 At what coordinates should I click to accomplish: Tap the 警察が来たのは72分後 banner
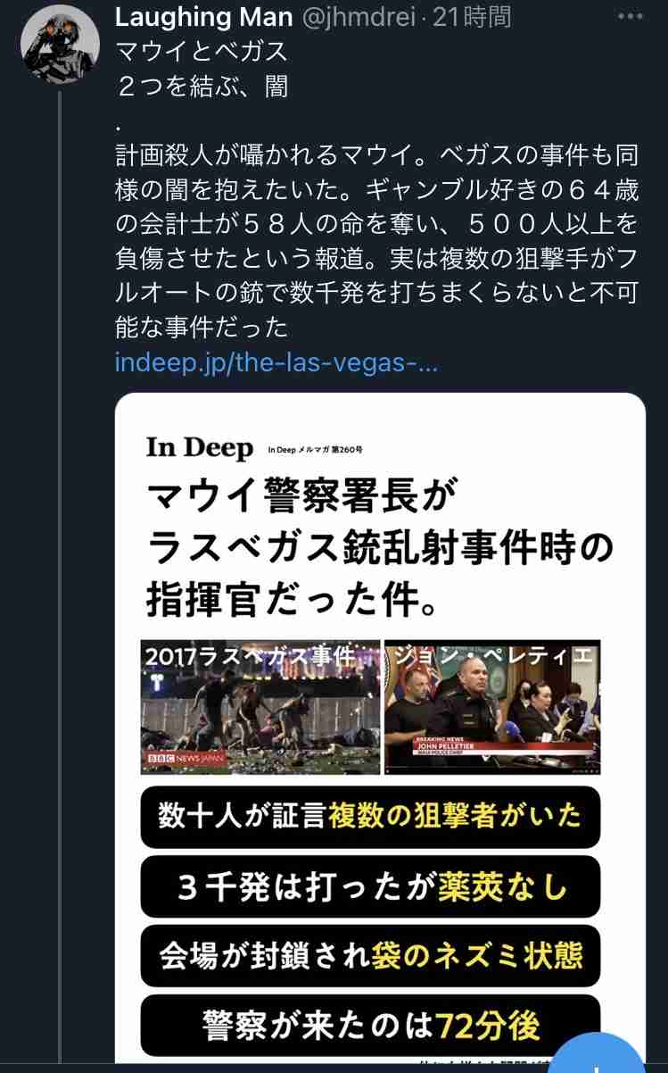[x=370, y=1026]
